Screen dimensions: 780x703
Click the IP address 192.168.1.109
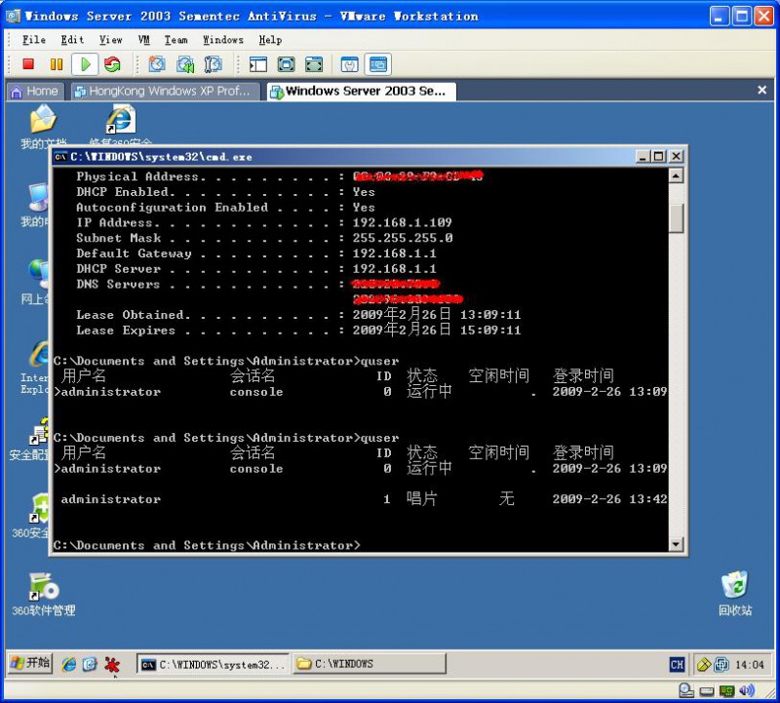pos(402,223)
